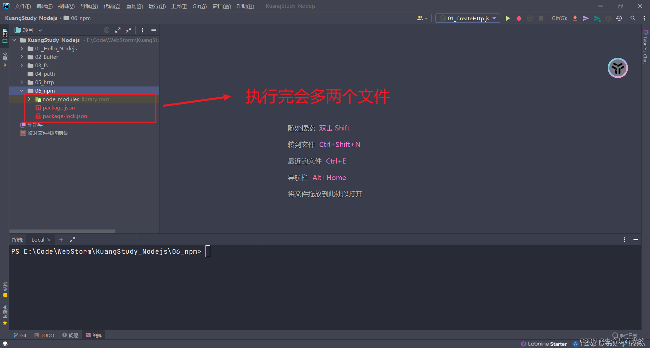Click the Git commit purple arrow icon

click(586, 18)
